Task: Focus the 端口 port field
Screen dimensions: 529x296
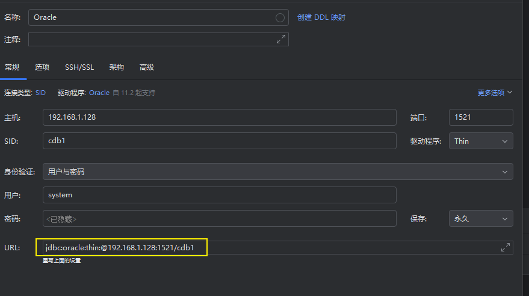Action: pos(481,117)
